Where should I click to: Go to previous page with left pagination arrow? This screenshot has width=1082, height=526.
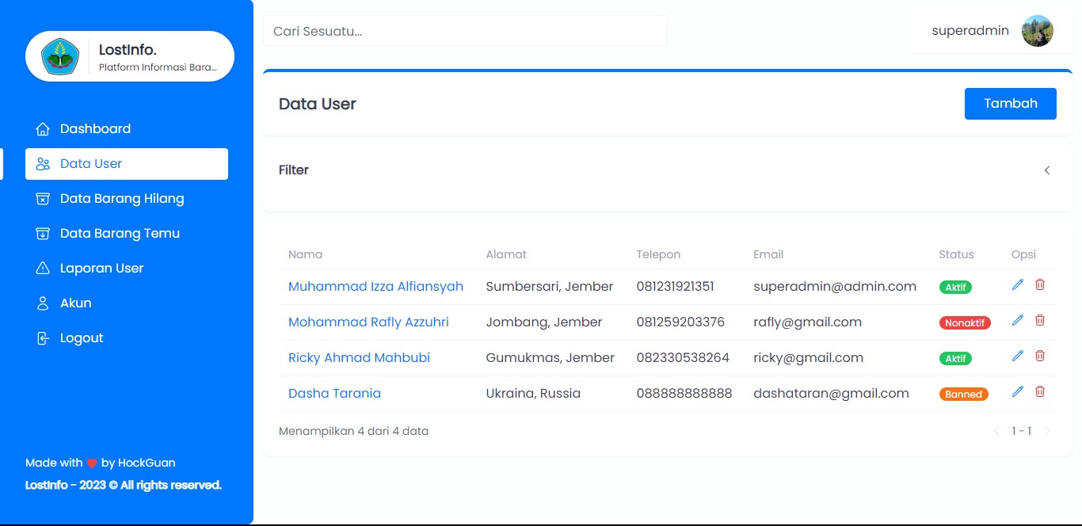click(x=996, y=432)
